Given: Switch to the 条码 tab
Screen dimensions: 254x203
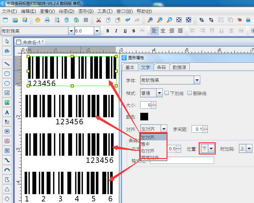Looking at the screenshot, I should tap(161, 67).
